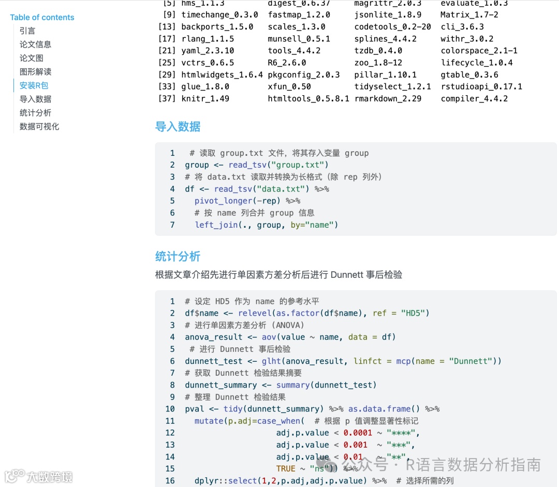The width and height of the screenshot is (559, 487).
Task: Click the adj.p.value < 0.0001 line
Action: pos(348,433)
